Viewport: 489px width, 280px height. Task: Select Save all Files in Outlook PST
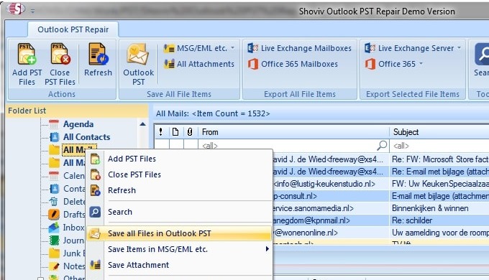[x=179, y=233]
